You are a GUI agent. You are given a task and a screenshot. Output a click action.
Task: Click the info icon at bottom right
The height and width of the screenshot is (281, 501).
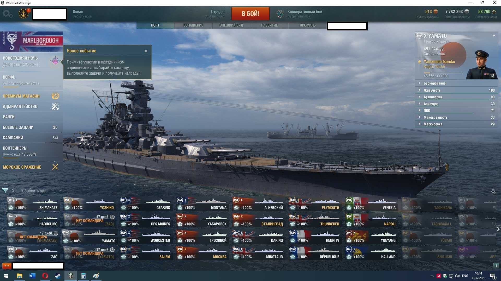[496, 266]
